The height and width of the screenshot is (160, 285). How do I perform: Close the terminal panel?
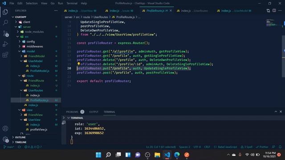tap(281, 112)
